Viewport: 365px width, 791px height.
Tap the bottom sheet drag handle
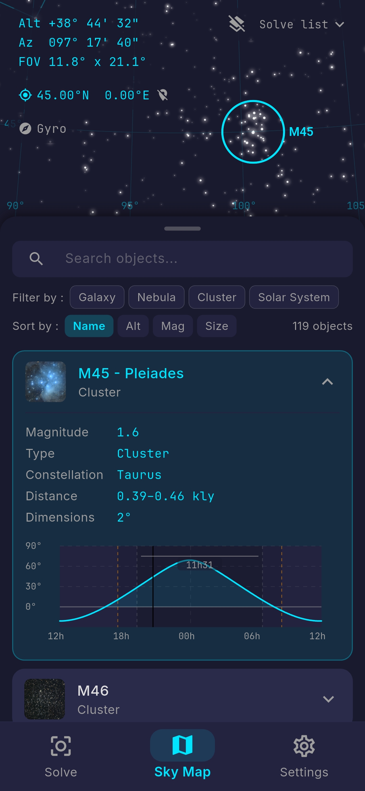(182, 229)
